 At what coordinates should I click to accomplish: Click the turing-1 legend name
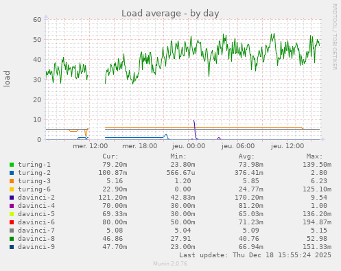point(34,165)
